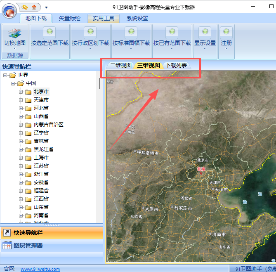
Task: Open the dropdown arrow under 按标准图幅下载
Action: (x=131, y=49)
